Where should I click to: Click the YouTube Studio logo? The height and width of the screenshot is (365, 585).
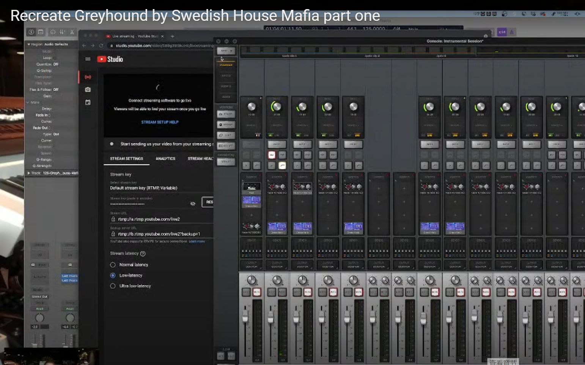(110, 59)
